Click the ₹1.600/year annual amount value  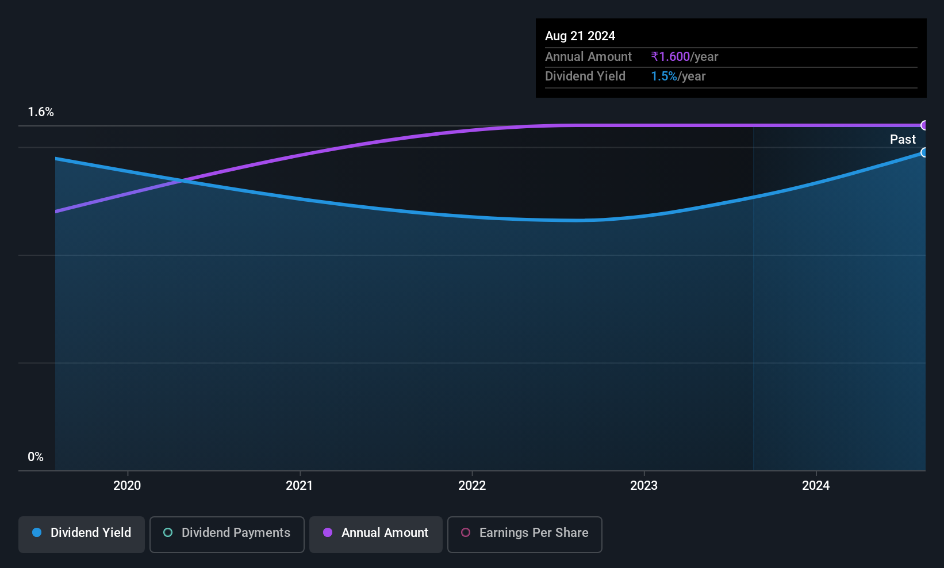[685, 56]
